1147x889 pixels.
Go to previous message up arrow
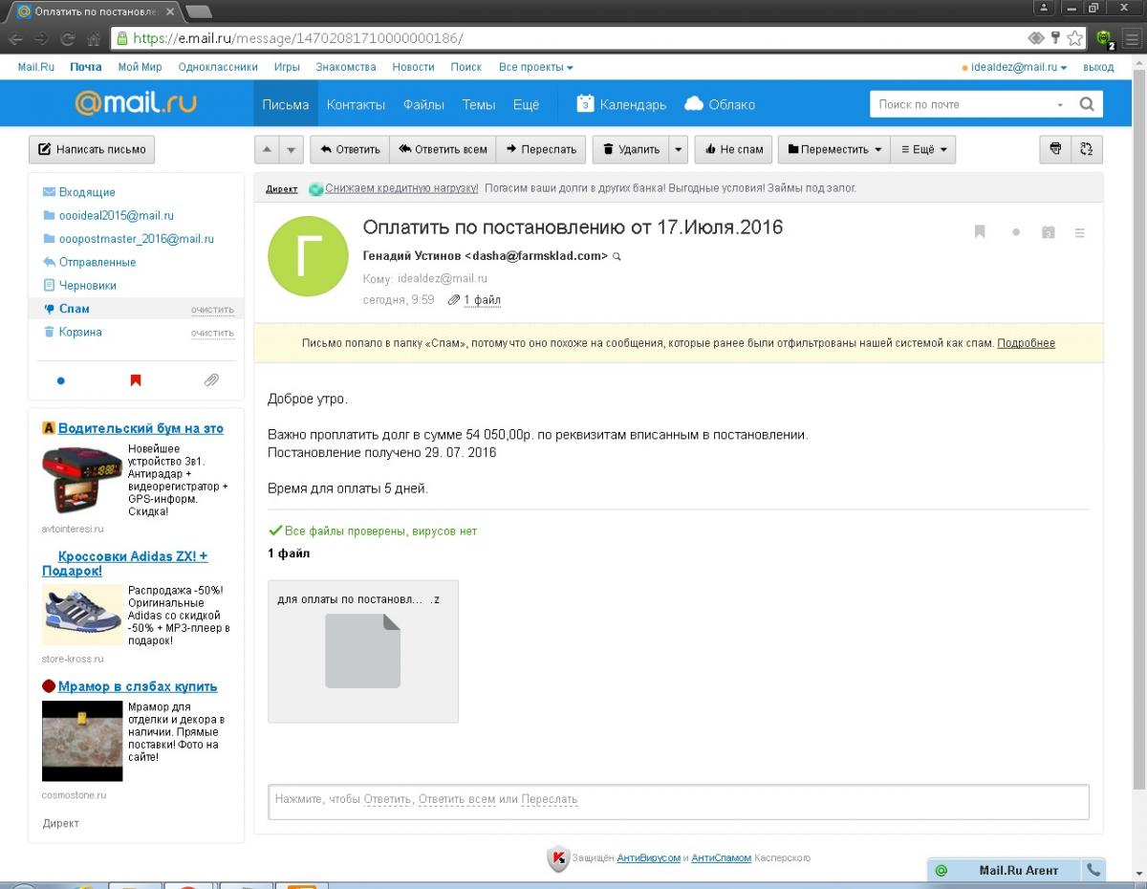[x=268, y=150]
